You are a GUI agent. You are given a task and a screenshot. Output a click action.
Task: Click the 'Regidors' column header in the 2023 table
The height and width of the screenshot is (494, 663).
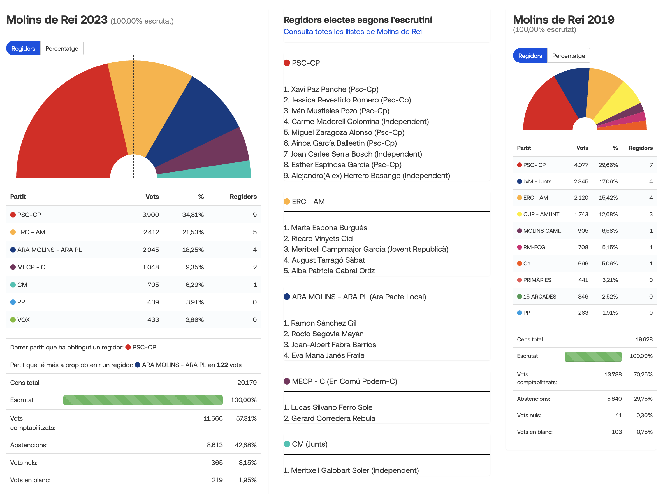point(243,197)
